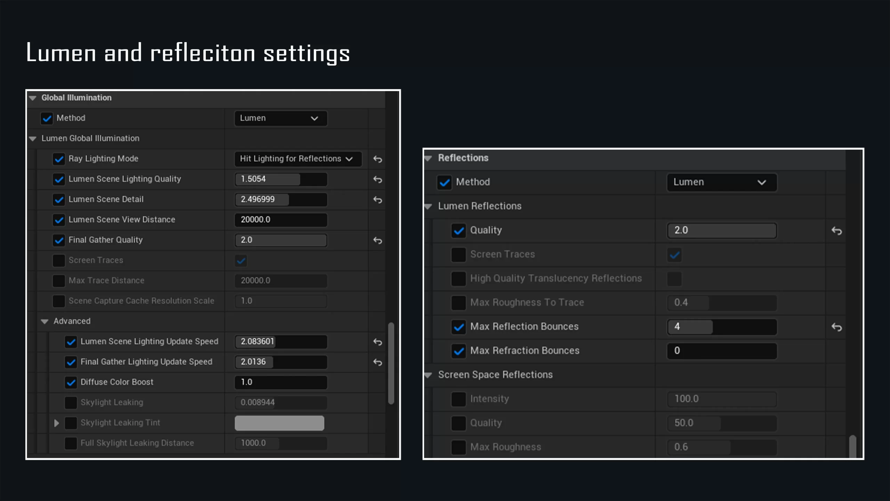
Task: Reset Max Reflection Bounces to default
Action: (x=836, y=327)
